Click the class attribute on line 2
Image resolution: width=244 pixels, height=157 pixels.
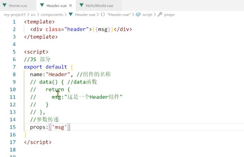(53, 29)
